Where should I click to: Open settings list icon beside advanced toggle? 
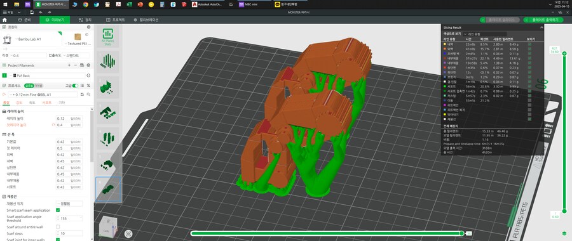coord(82,86)
